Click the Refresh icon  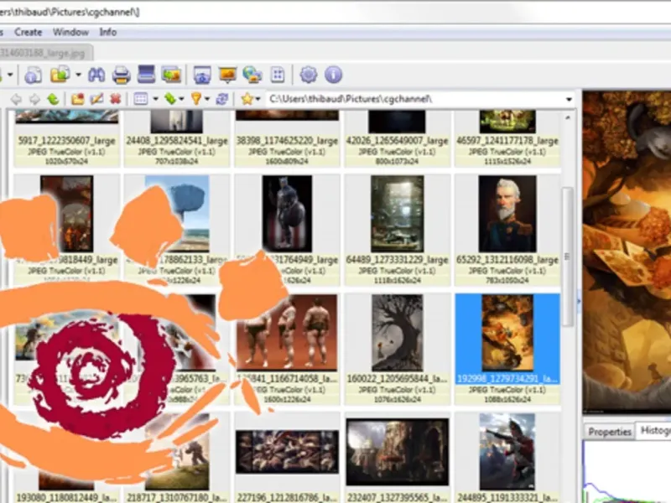pyautogui.click(x=221, y=99)
